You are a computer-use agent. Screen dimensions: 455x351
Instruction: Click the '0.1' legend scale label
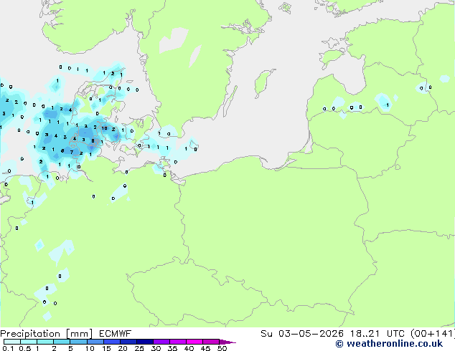point(8,348)
